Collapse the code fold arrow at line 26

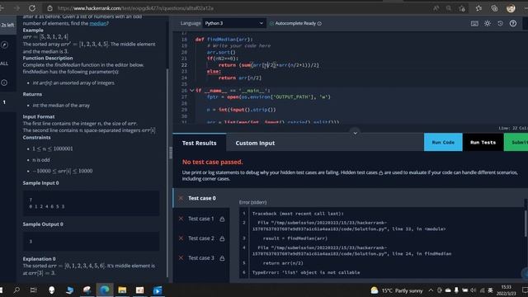tap(192, 90)
